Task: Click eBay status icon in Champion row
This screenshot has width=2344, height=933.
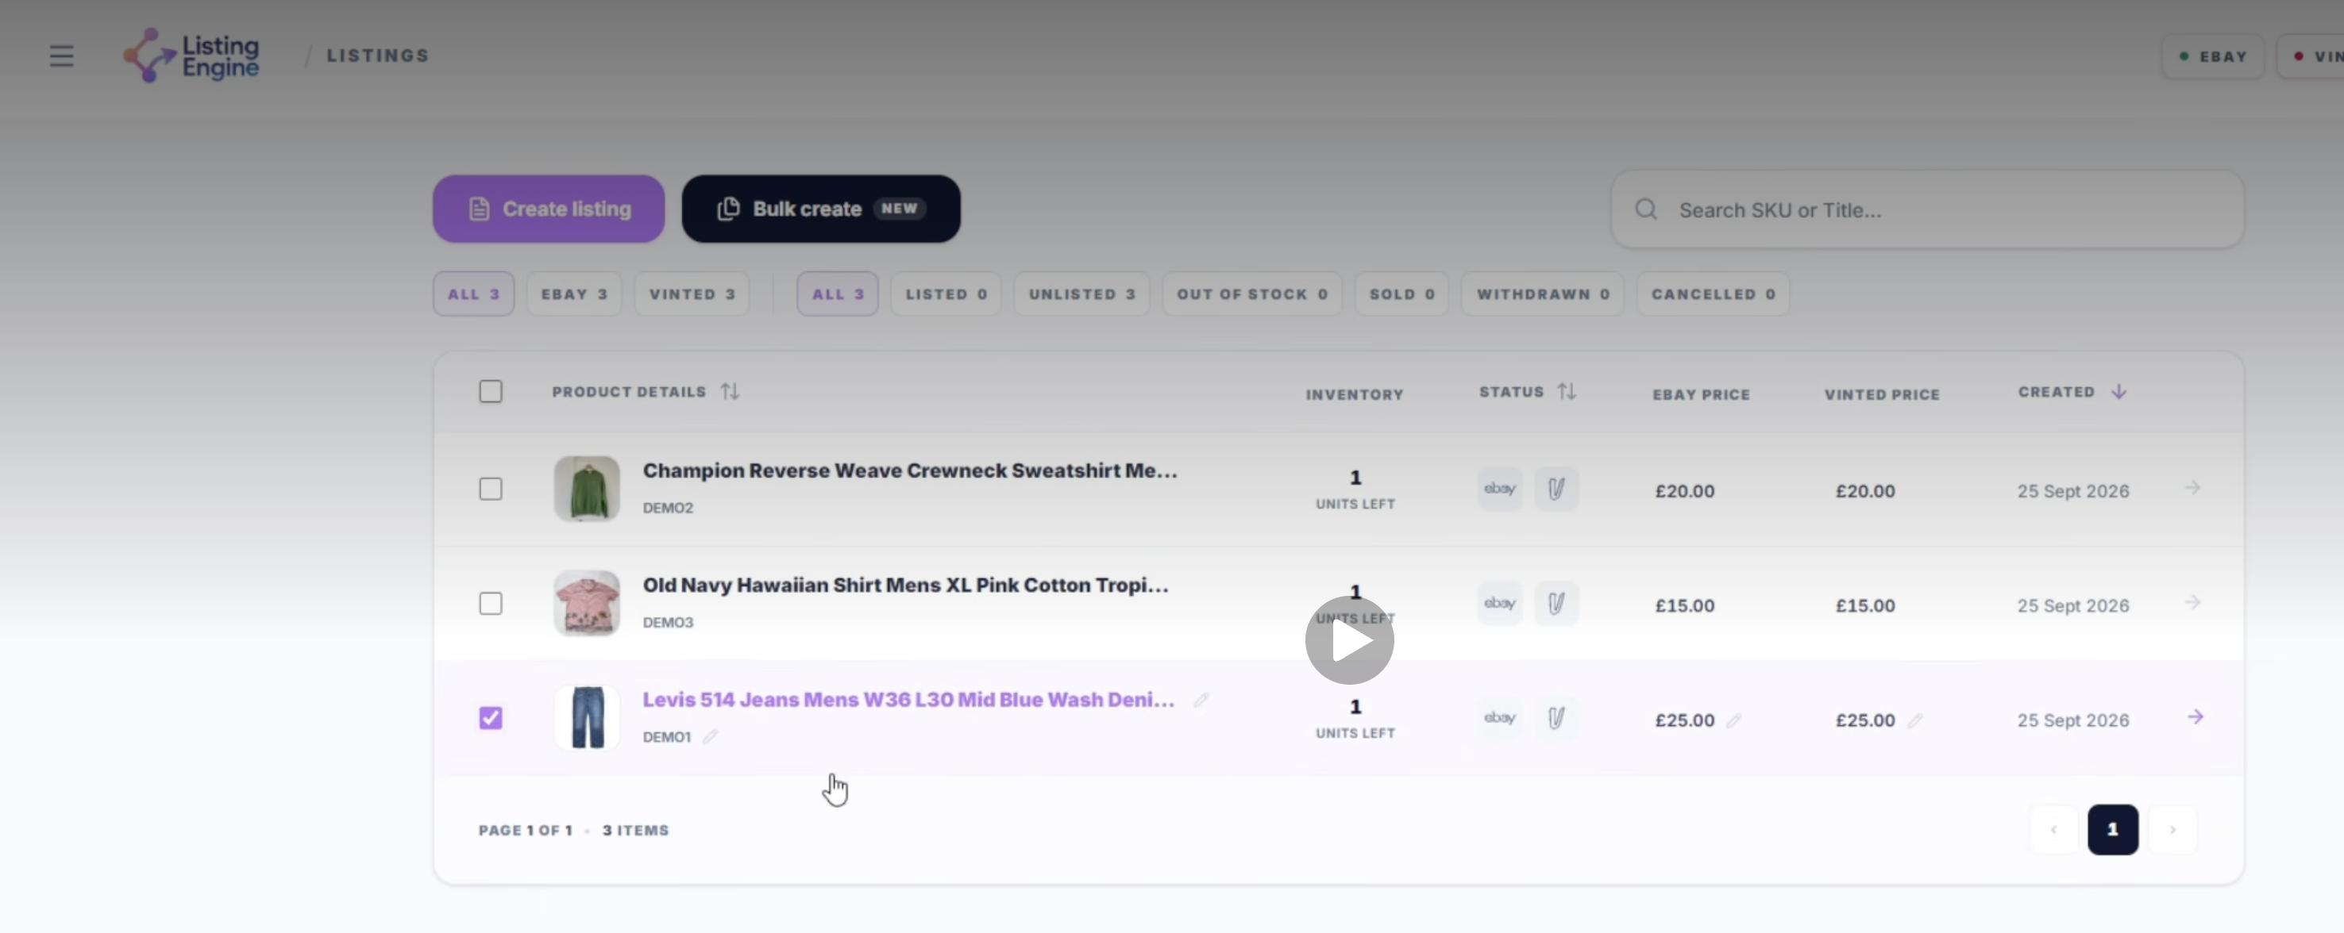Action: [1500, 490]
